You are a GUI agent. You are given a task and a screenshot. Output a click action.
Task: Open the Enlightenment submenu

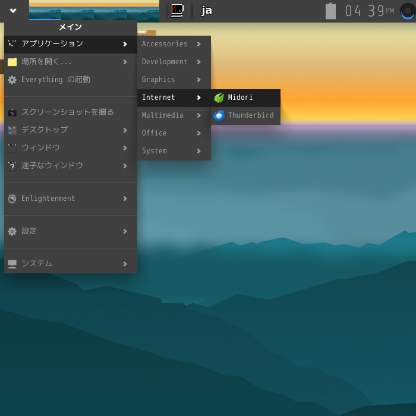[x=71, y=198]
